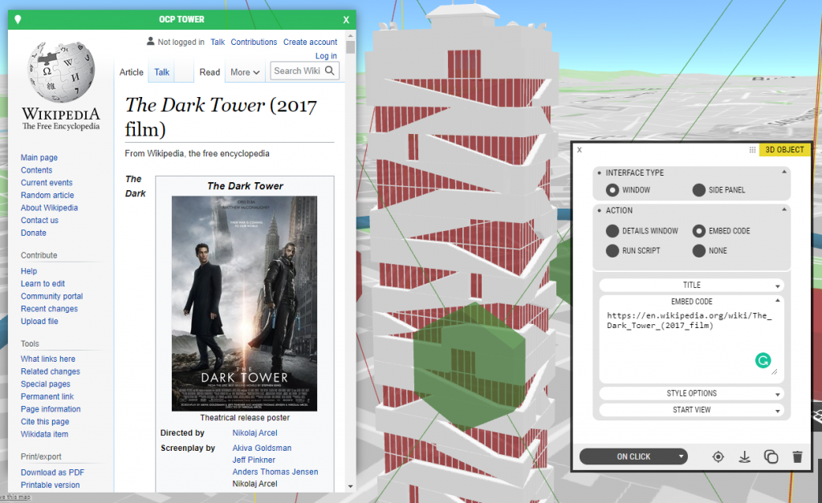Switch to the Talk tab beside Article

coord(161,72)
